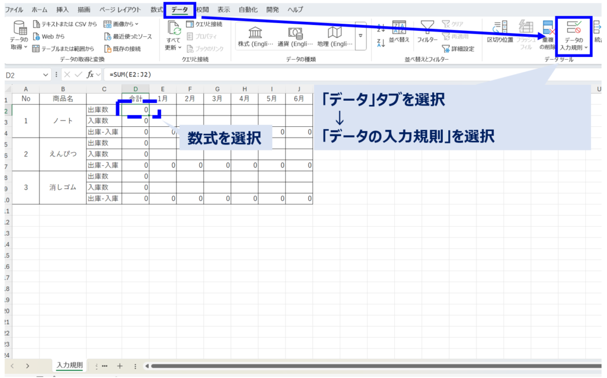Select the データ tab
Viewport: 607px width, 378px height.
click(180, 9)
